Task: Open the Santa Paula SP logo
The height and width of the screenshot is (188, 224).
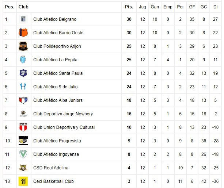Action: coord(23,73)
